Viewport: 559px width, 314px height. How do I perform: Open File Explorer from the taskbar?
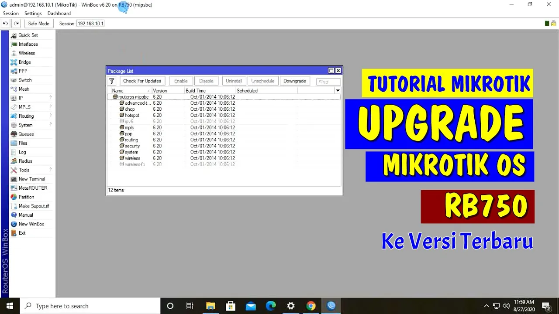(x=210, y=306)
